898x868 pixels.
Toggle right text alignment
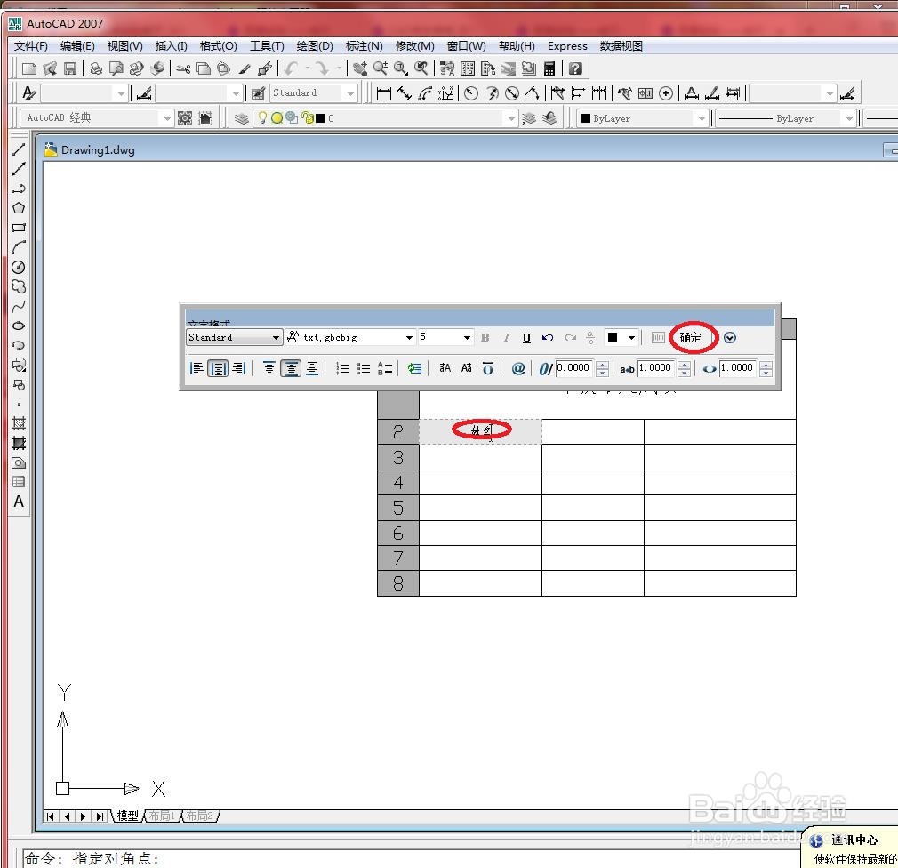click(x=239, y=368)
